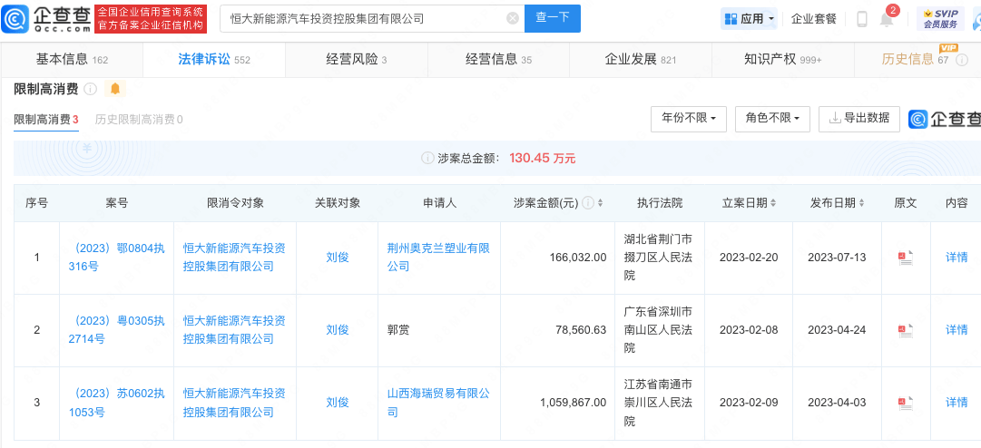
Task: Open PDF original document for row 1
Action: point(905,258)
